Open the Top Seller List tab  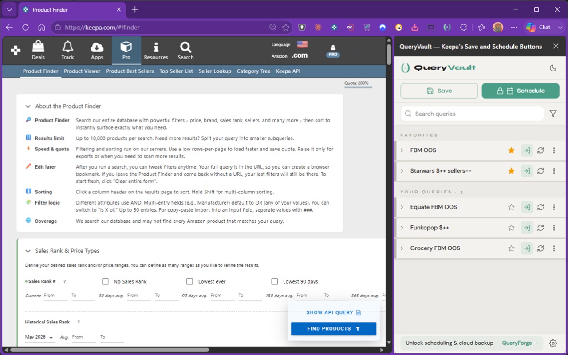(176, 71)
